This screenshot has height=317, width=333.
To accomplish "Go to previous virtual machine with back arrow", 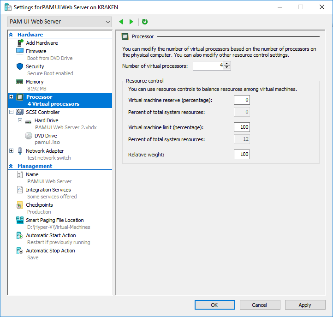I will point(121,22).
